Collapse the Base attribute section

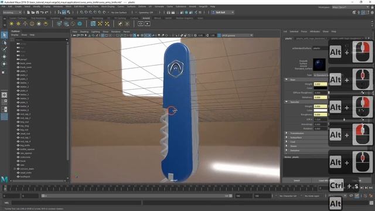point(287,80)
